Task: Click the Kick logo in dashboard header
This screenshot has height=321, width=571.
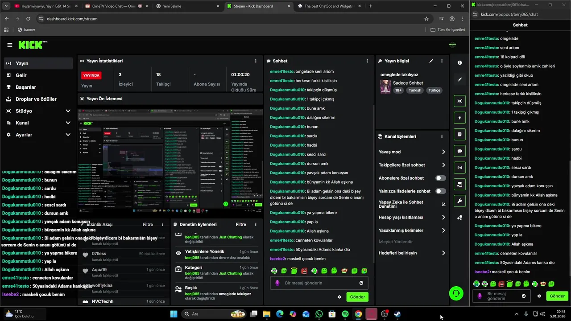Action: pyautogui.click(x=33, y=45)
